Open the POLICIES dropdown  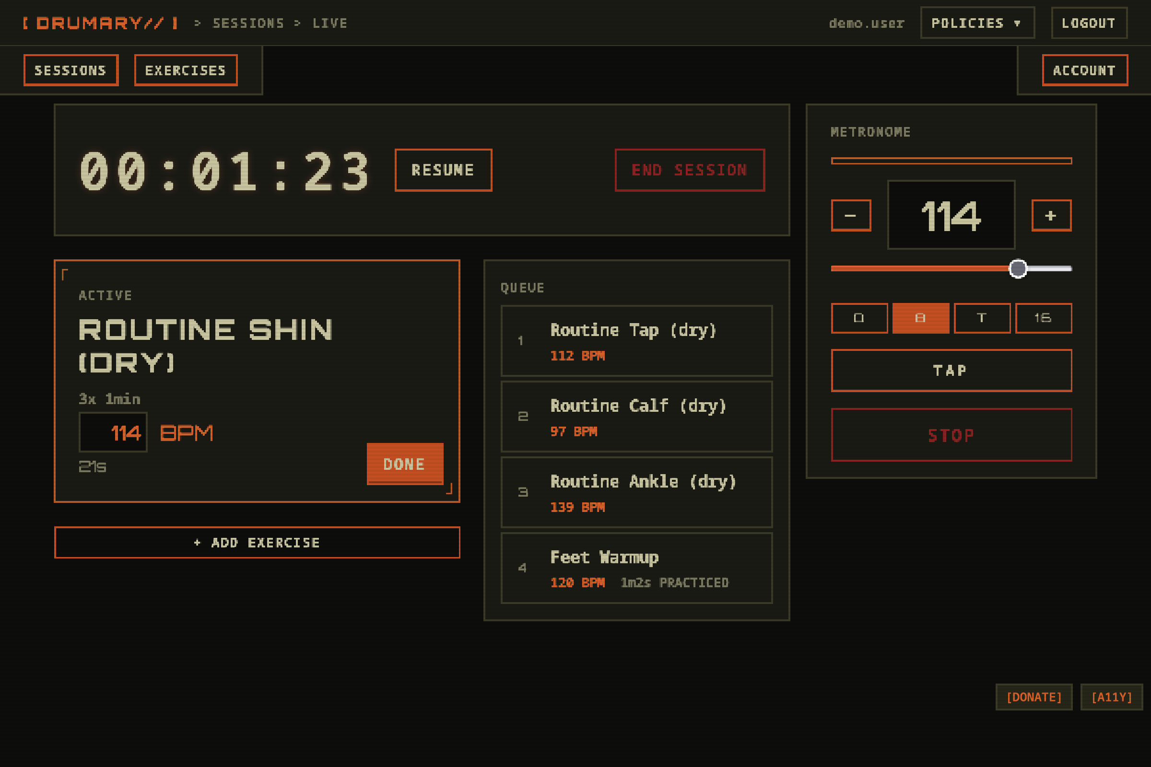click(x=977, y=23)
